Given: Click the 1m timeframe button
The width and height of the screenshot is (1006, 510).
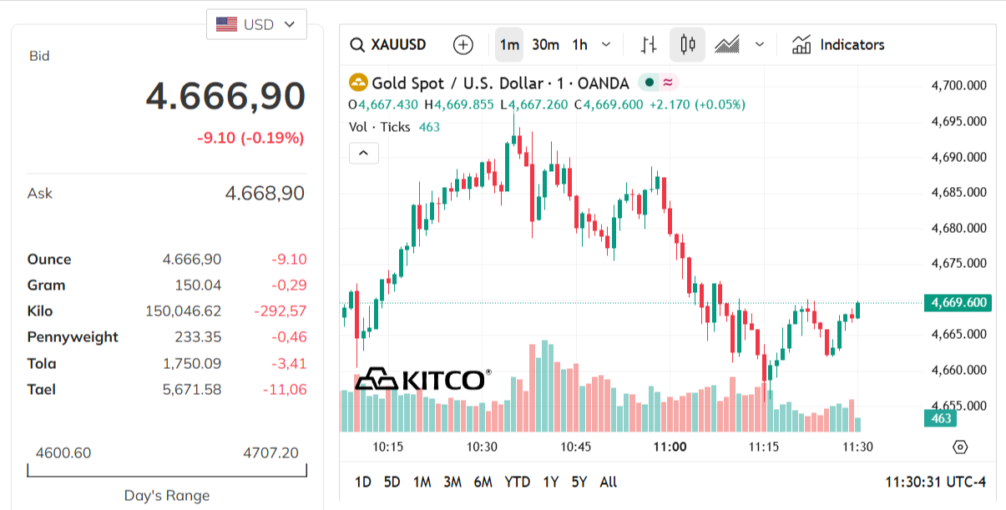Looking at the screenshot, I should [510, 44].
